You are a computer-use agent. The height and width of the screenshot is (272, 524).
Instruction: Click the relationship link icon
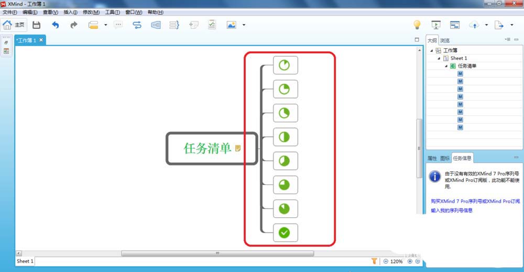tap(137, 25)
